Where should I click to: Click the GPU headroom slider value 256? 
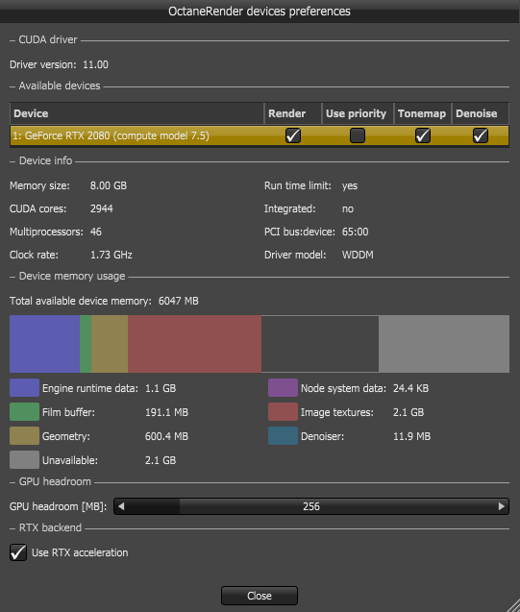click(311, 506)
